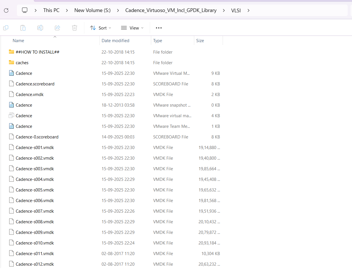Click the Paste icon in toolbar
Viewport: 352px width, 274px height.
point(23,28)
